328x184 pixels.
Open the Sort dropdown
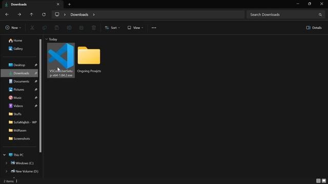[113, 28]
